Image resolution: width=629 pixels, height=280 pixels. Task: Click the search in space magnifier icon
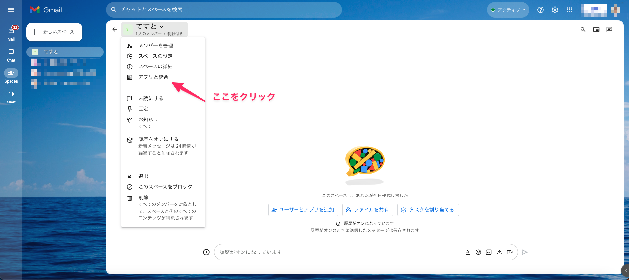click(583, 29)
